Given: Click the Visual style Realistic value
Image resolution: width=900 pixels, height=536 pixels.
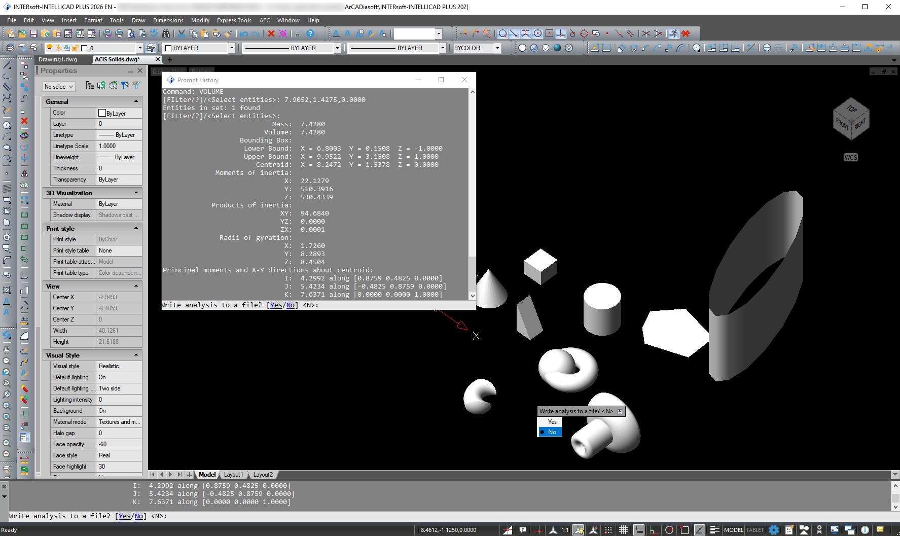Looking at the screenshot, I should 119,366.
